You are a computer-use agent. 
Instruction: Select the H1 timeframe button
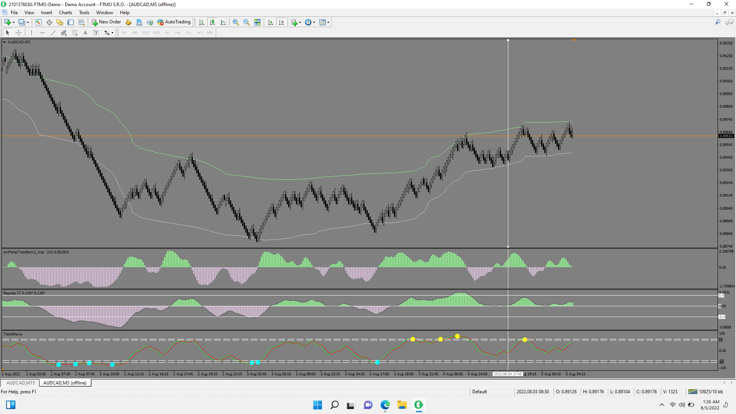click(167, 33)
